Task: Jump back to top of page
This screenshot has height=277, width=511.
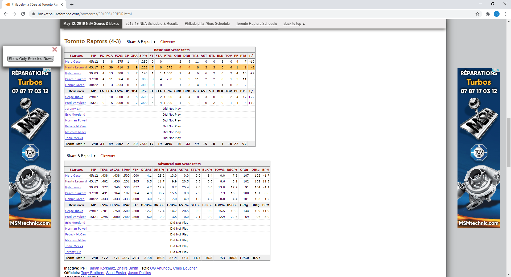Action: pos(294,23)
